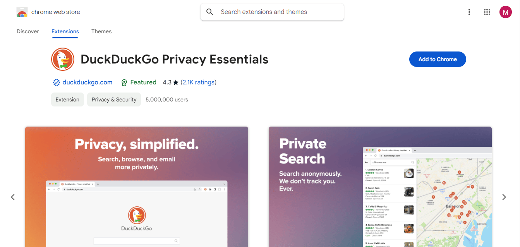Select the Extensions tab
The width and height of the screenshot is (520, 247).
click(65, 31)
